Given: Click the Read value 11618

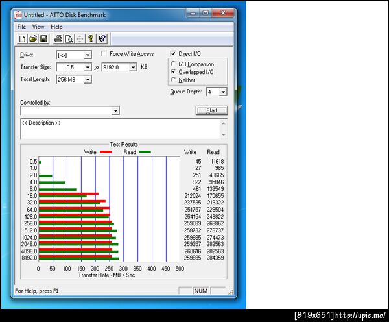Looking at the screenshot, I should point(217,161).
